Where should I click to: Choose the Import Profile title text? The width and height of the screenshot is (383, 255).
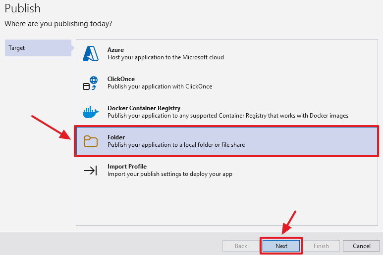pyautogui.click(x=127, y=167)
